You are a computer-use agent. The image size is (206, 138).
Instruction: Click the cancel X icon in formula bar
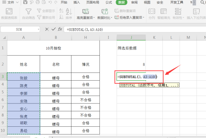point(47,29)
